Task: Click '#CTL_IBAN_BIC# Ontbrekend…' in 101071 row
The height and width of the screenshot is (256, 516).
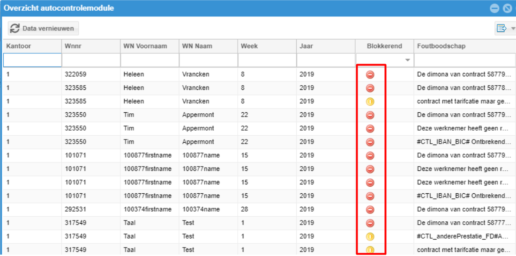Action: pos(464,196)
